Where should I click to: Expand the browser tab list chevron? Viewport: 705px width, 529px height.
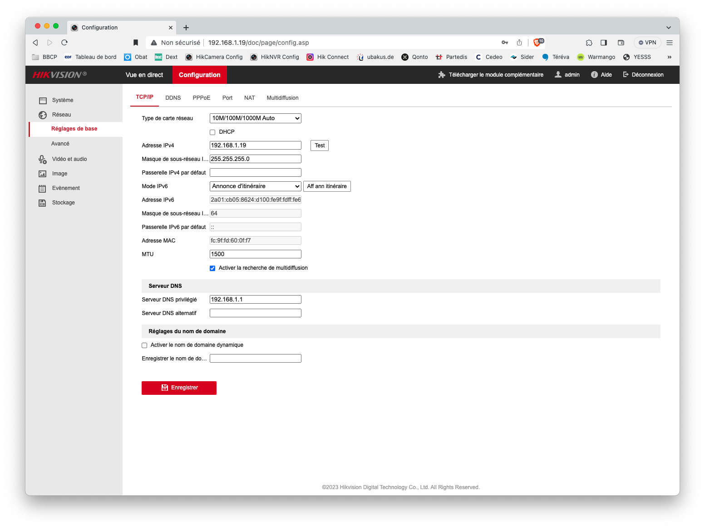[x=668, y=28]
